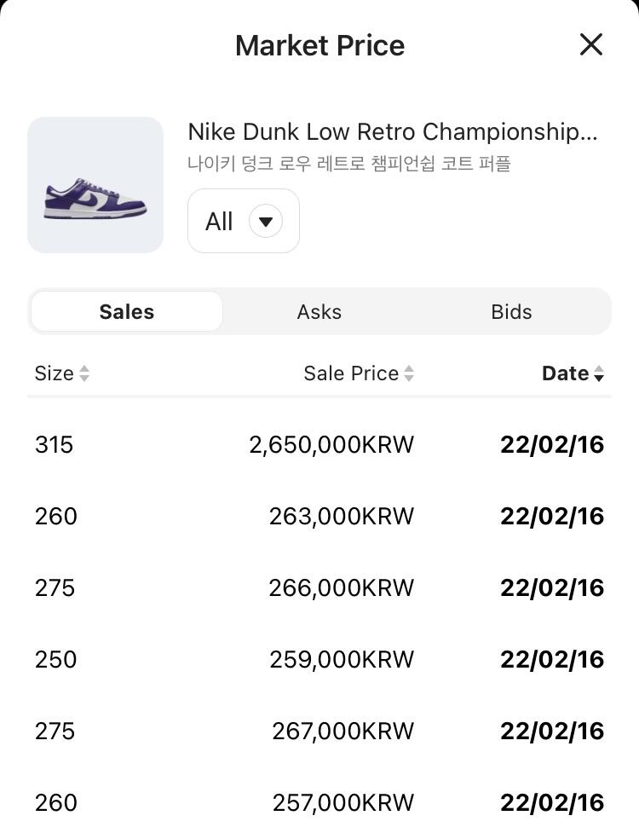
Task: Click the Sale Price sort arrows icon
Action: [x=409, y=373]
